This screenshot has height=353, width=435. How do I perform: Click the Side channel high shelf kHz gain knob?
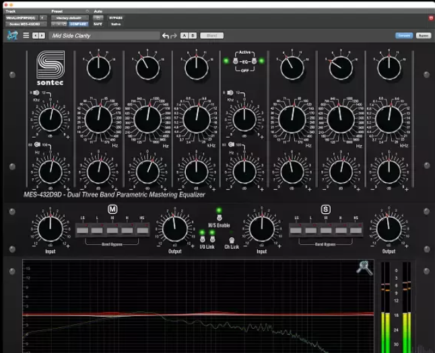click(244, 120)
